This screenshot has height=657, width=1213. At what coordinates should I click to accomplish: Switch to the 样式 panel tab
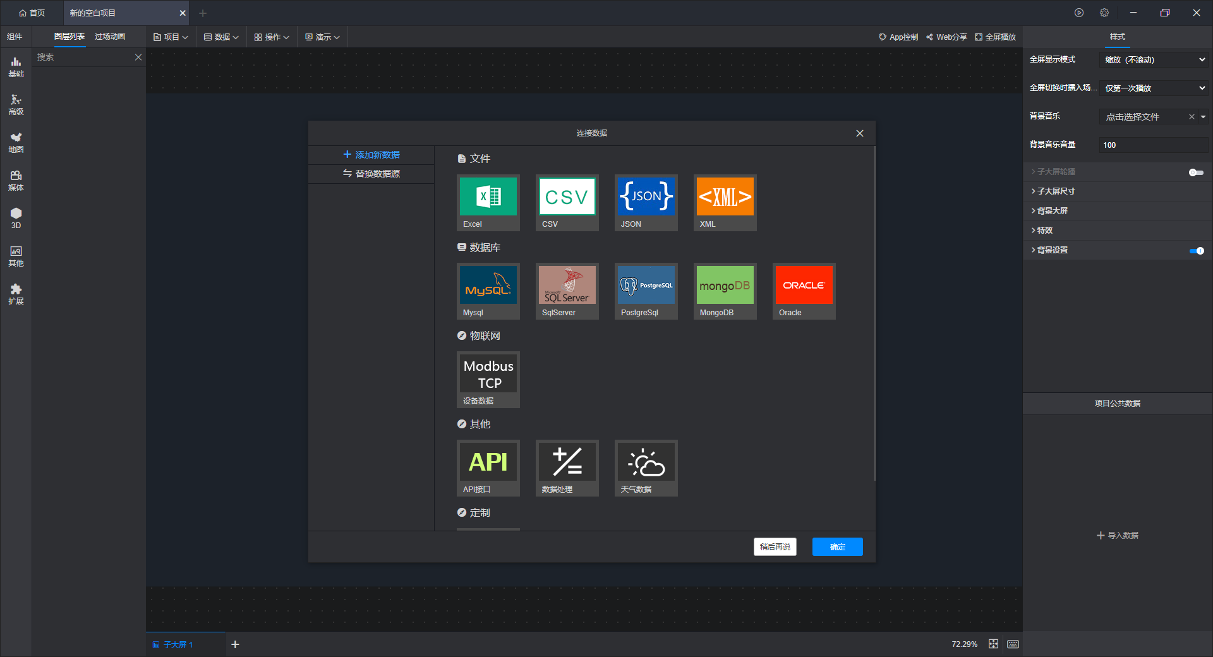(1118, 37)
